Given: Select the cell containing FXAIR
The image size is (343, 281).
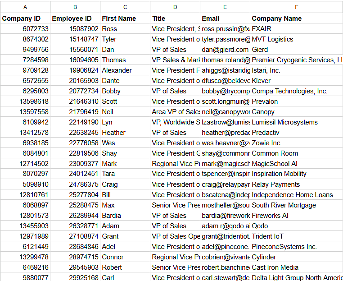Looking at the screenshot, I should [296, 29].
